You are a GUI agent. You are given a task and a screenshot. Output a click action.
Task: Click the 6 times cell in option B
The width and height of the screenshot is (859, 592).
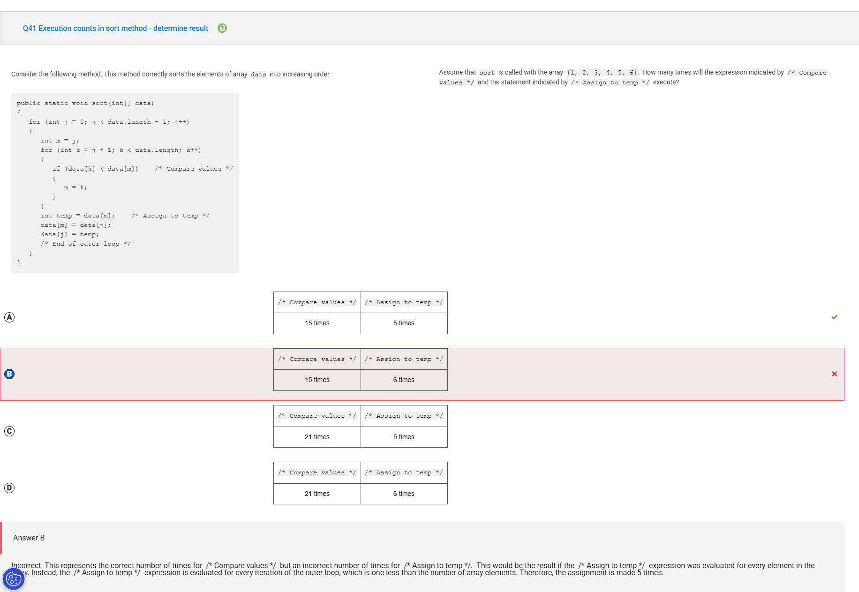click(x=404, y=380)
